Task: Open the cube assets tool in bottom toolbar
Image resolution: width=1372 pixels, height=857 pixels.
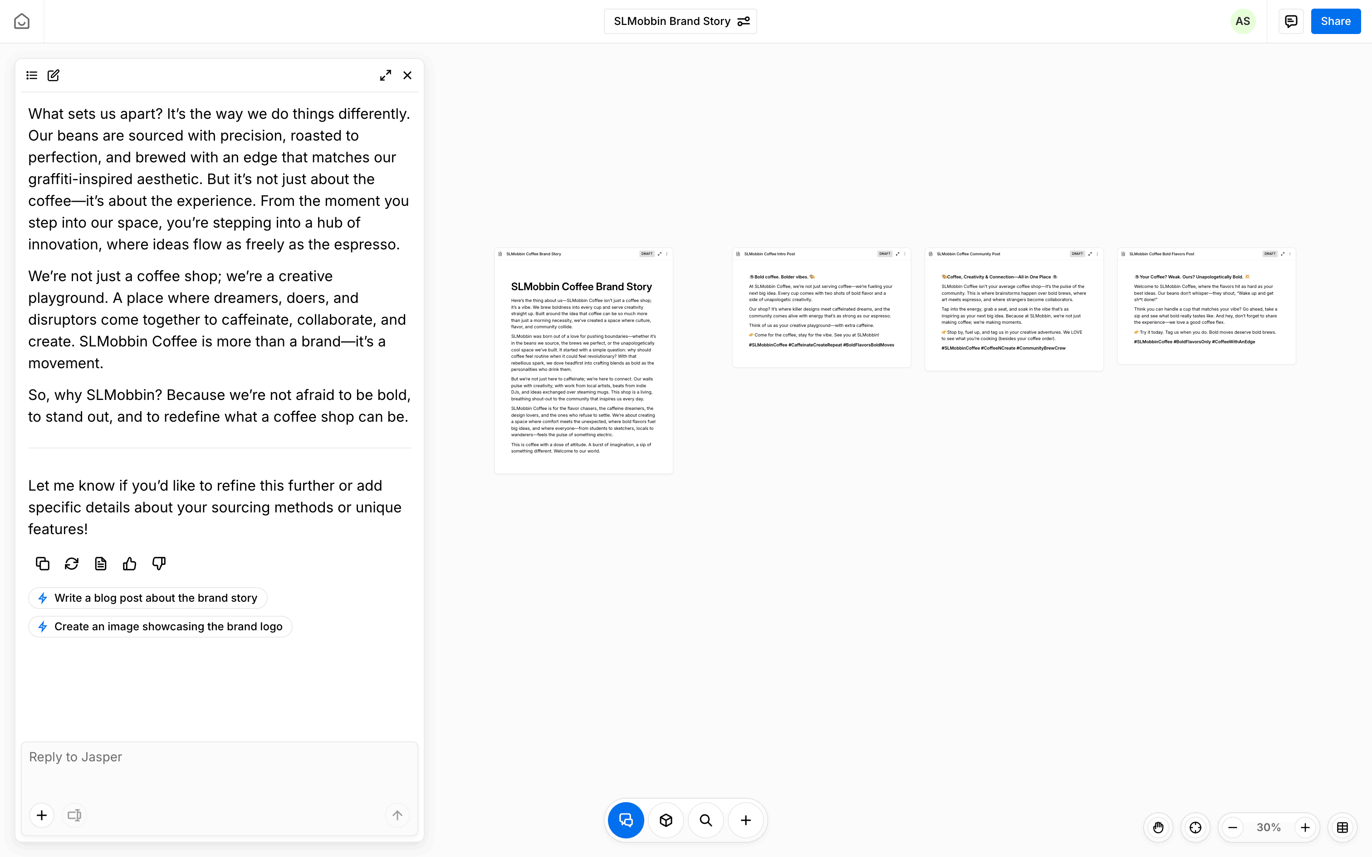Action: [666, 820]
